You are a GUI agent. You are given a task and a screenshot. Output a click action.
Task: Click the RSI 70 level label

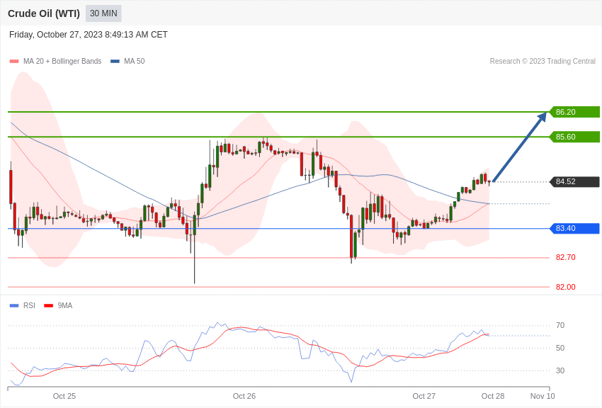pyautogui.click(x=560, y=325)
